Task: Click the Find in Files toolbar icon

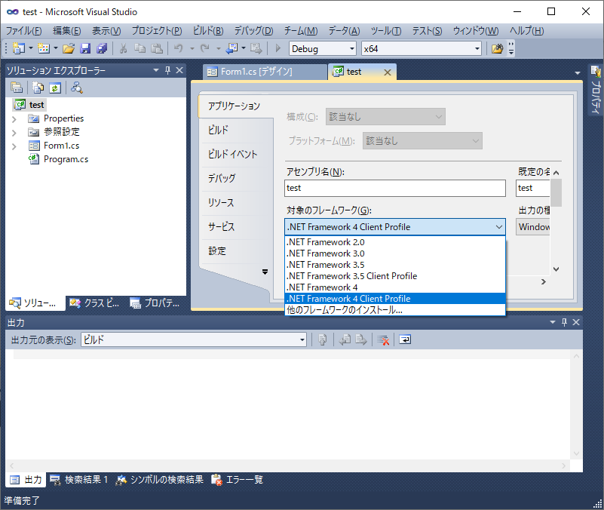Action: [497, 48]
